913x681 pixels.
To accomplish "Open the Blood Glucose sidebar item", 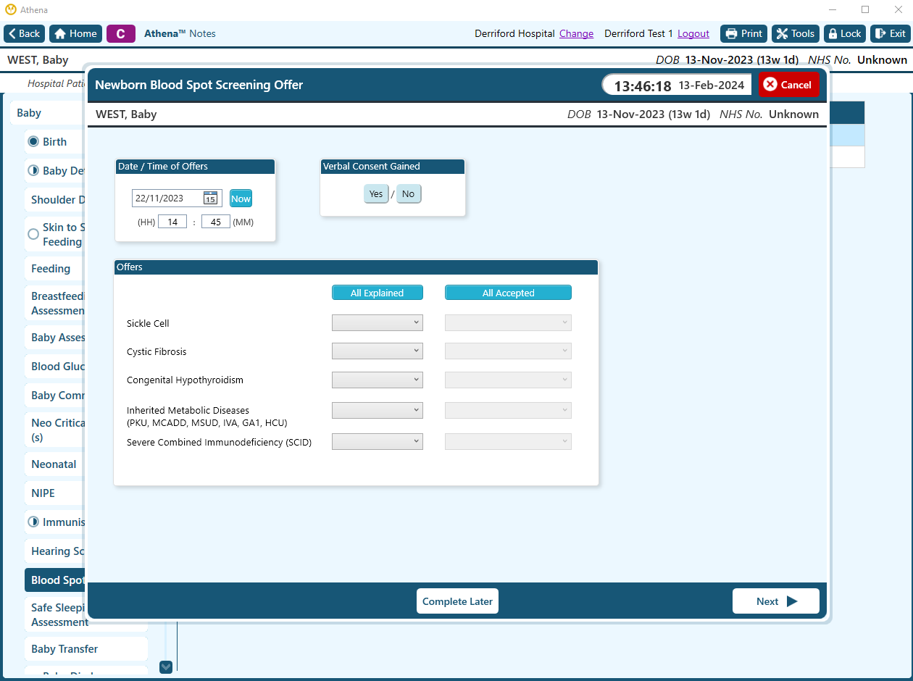I will click(x=56, y=367).
